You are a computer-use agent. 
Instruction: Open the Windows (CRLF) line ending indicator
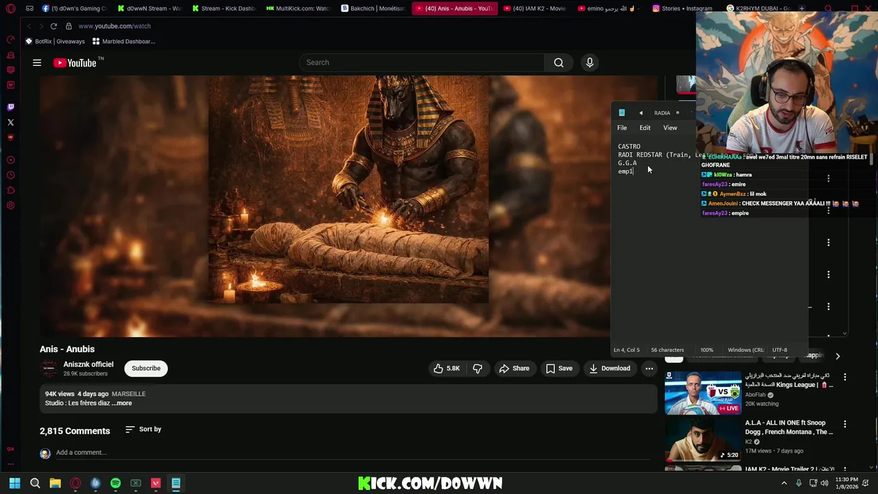click(x=746, y=350)
